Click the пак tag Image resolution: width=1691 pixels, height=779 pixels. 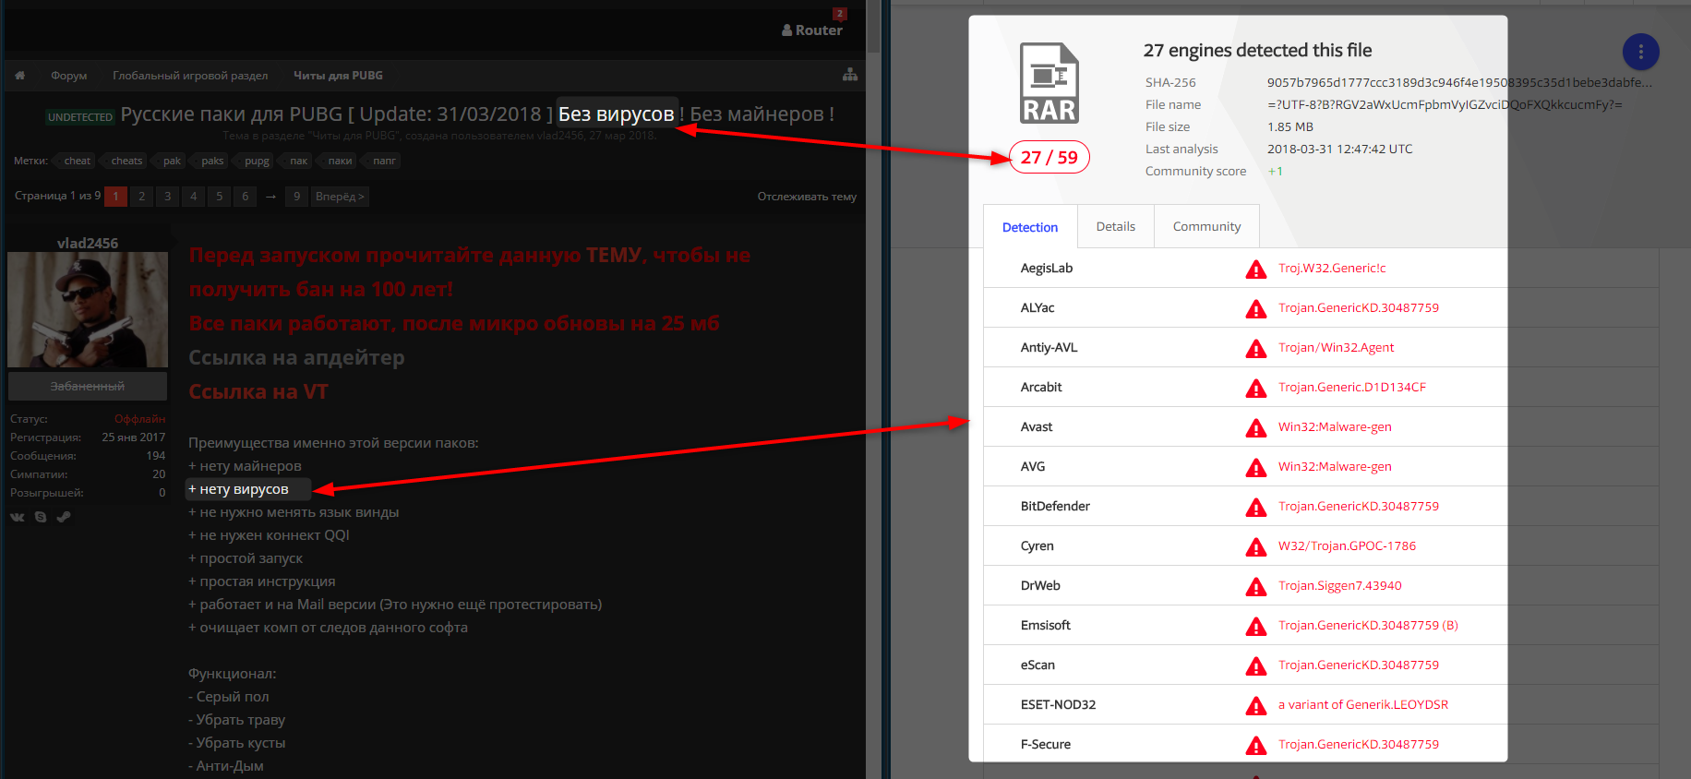[298, 161]
